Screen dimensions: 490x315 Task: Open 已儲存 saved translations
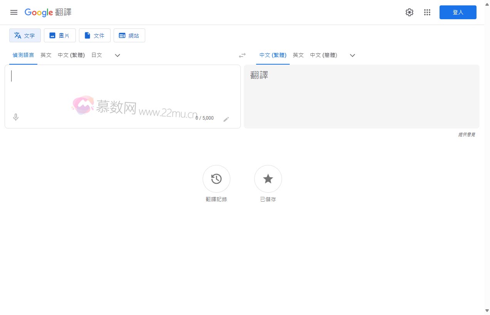click(268, 179)
